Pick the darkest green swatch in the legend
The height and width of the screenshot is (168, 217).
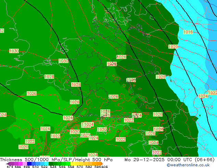tap(51, 164)
